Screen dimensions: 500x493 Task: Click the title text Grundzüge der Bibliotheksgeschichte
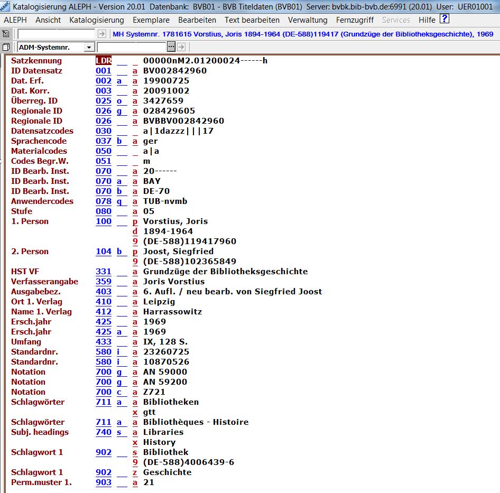[225, 272]
